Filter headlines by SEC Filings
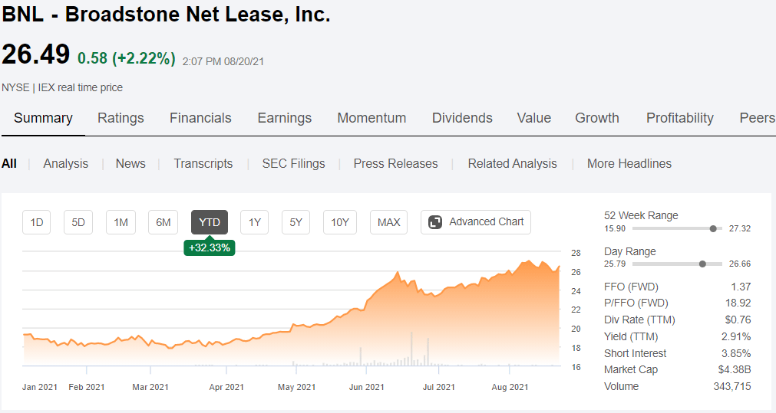776x413 pixels. coord(293,163)
